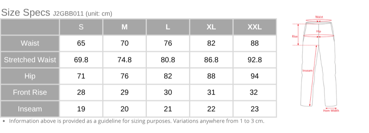Click the hip value 94 cell

pyautogui.click(x=255, y=76)
